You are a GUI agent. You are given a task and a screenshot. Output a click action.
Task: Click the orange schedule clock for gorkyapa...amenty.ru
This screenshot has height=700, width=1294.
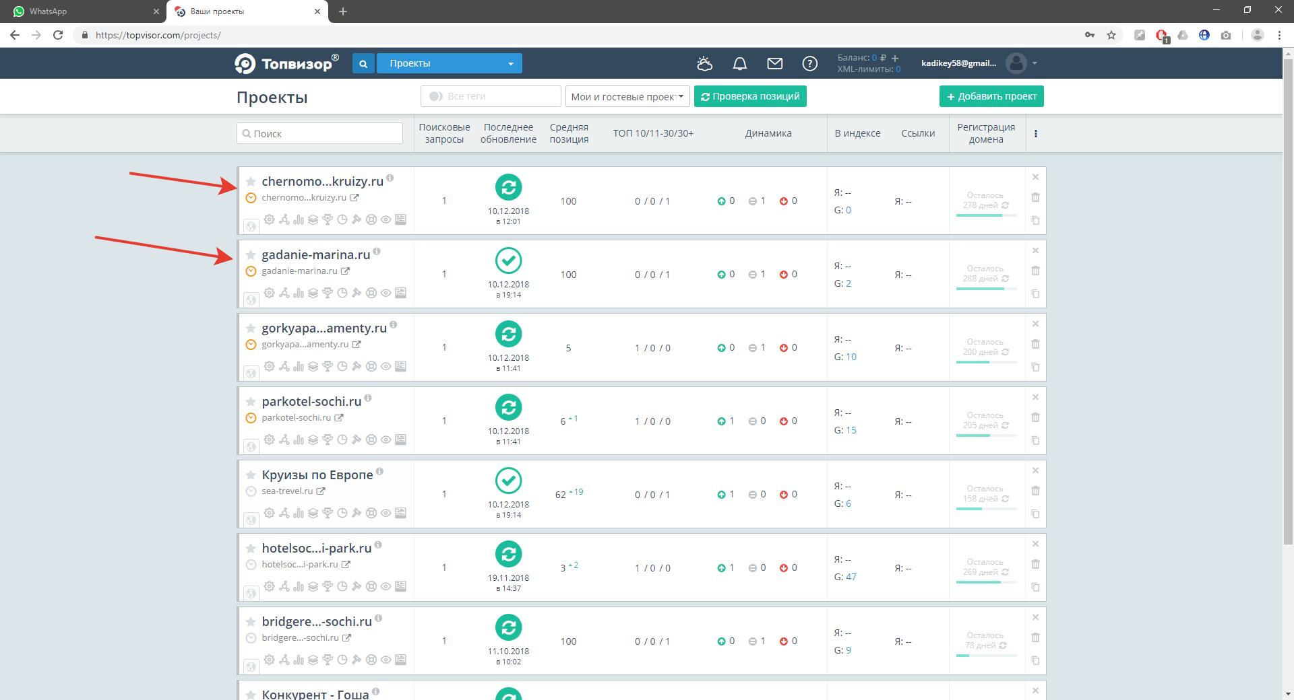251,345
